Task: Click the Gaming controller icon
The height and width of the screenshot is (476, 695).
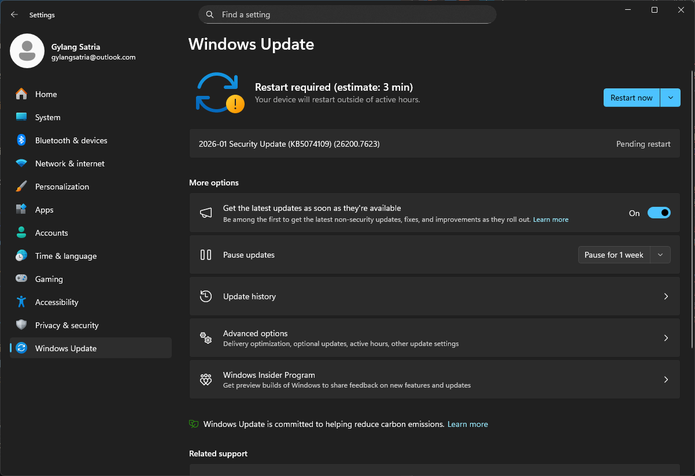Action: point(21,279)
